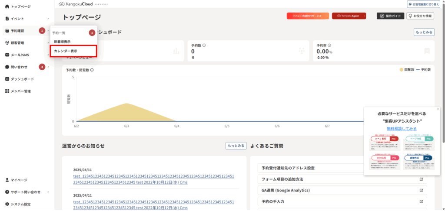Select 予約一覧 in the flyout menu
445x211 pixels.
[x=59, y=33]
